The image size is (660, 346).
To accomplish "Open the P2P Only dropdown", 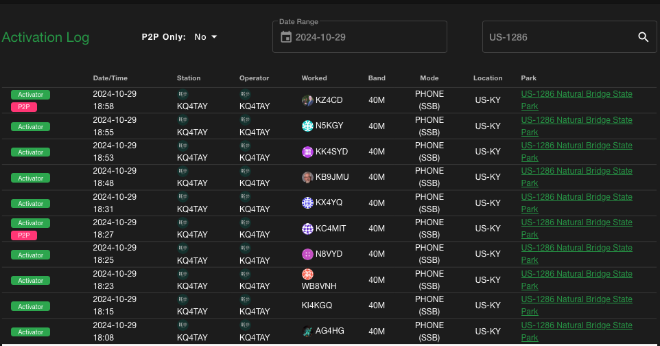I will coord(205,37).
